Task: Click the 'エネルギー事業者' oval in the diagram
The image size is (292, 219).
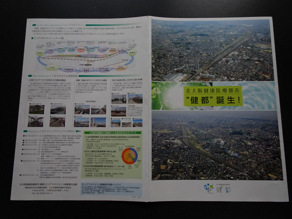Action: [x=86, y=70]
